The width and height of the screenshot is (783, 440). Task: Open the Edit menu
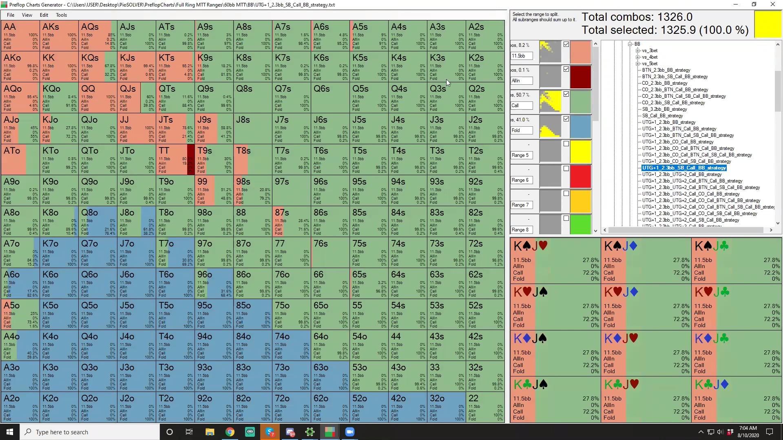coord(44,15)
